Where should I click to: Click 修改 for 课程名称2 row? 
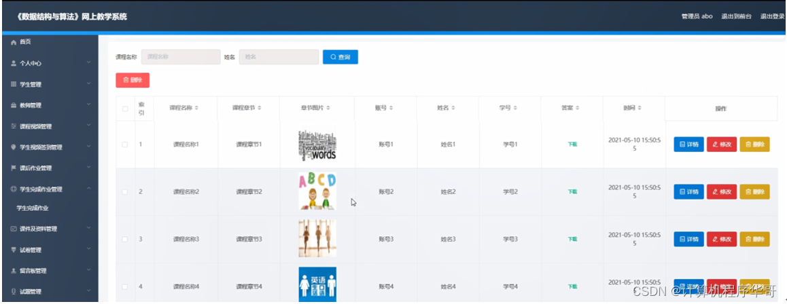[722, 192]
